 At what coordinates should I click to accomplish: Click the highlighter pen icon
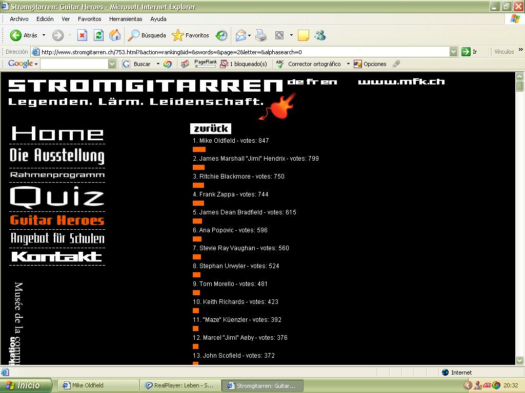pos(396,63)
